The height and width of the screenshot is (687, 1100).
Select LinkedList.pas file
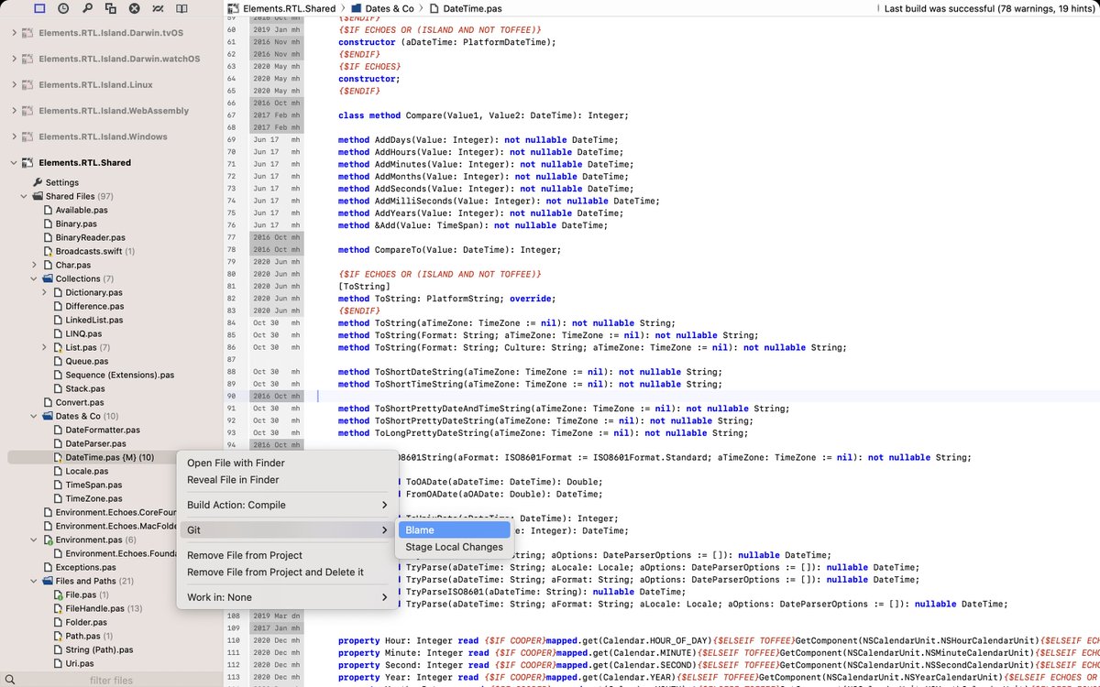[93, 320]
